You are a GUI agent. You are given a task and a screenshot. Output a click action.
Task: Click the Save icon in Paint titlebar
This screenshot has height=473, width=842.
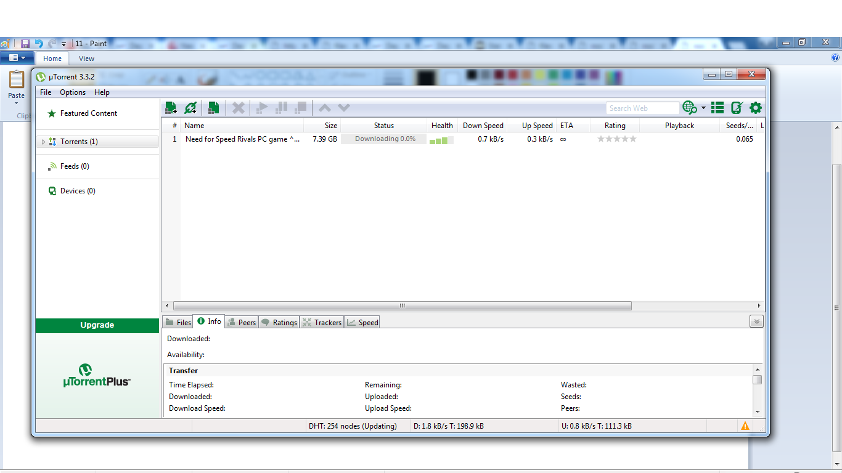click(25, 44)
